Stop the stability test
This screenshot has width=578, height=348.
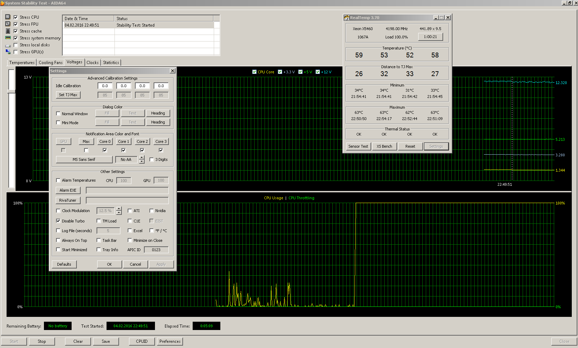(42, 341)
